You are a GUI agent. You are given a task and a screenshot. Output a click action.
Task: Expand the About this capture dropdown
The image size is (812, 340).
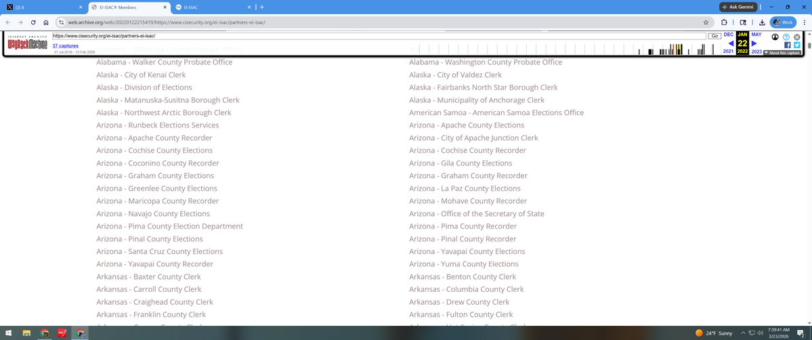click(x=782, y=53)
